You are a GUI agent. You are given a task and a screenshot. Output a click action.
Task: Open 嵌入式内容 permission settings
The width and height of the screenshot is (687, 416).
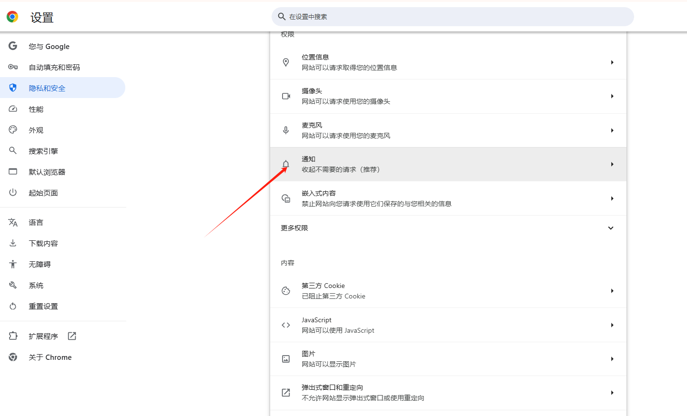pos(448,198)
